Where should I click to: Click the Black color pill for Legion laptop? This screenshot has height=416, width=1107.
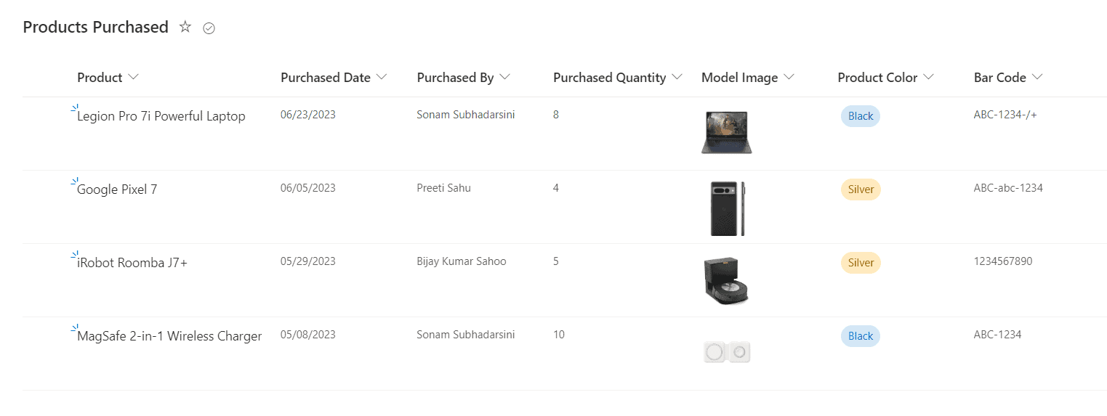point(861,116)
